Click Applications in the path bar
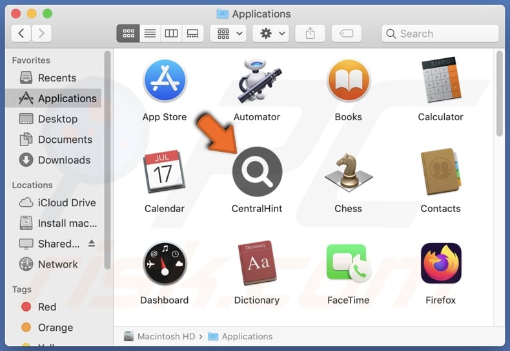This screenshot has width=510, height=351. [240, 336]
